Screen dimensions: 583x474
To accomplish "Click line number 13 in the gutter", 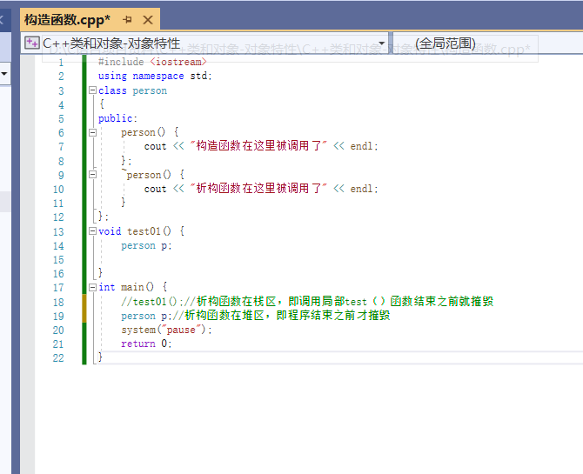I will (x=58, y=232).
